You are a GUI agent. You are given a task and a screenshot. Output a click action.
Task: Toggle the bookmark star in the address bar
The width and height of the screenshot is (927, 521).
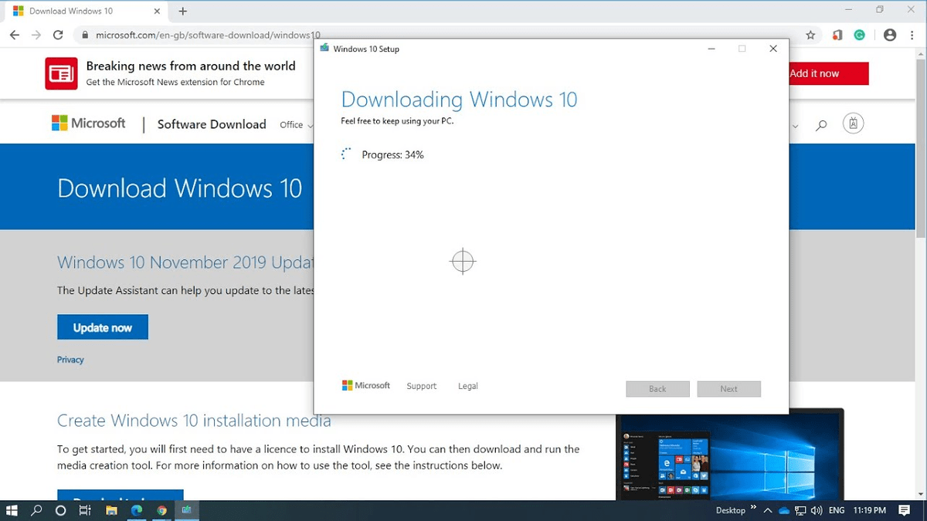pos(811,35)
